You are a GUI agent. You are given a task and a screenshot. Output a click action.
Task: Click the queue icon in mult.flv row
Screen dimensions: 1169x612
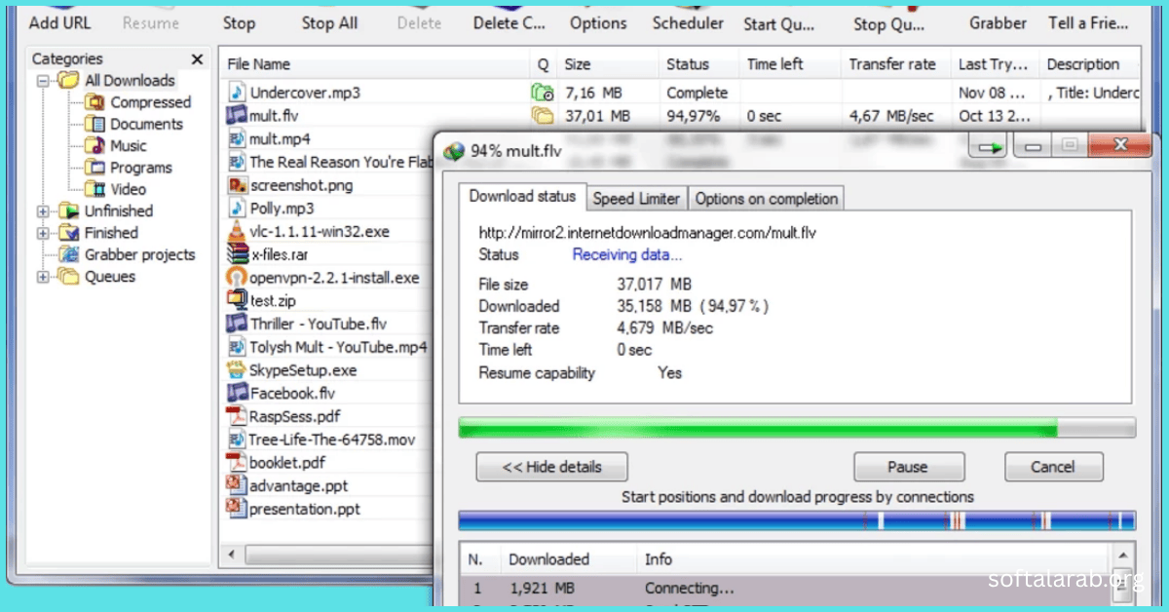[x=543, y=116]
